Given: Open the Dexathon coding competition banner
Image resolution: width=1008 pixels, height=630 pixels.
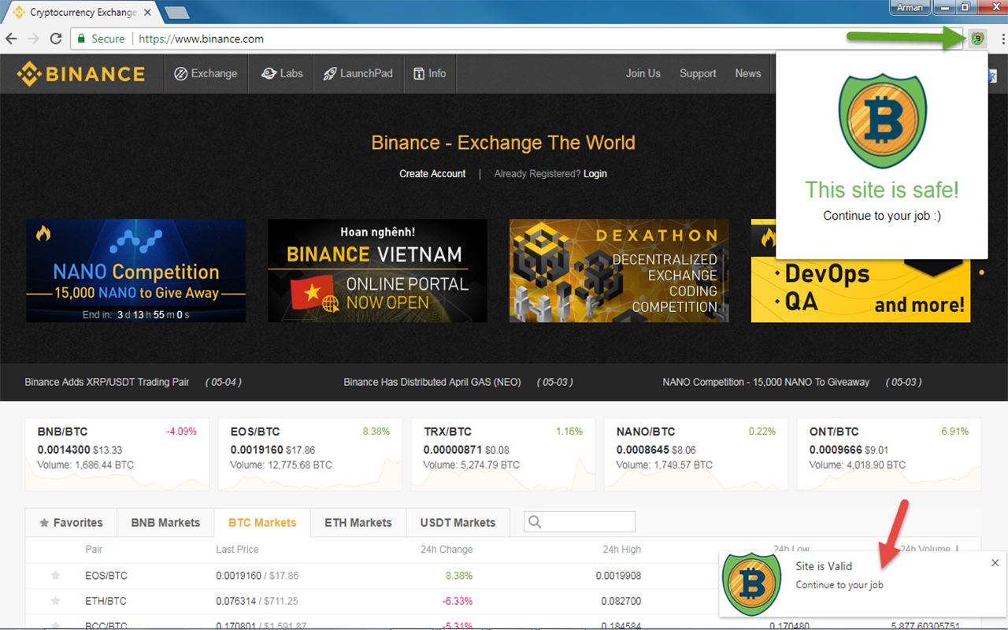Looking at the screenshot, I should pos(619,270).
